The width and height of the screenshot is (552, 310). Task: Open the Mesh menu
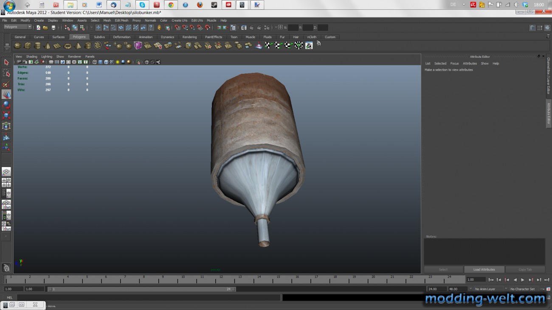(107, 20)
